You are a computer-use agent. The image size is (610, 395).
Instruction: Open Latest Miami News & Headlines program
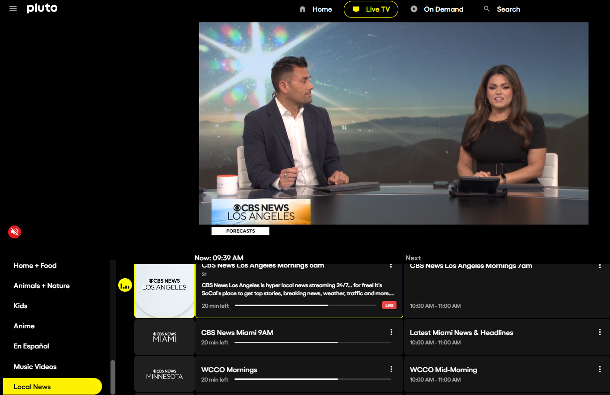(x=507, y=337)
